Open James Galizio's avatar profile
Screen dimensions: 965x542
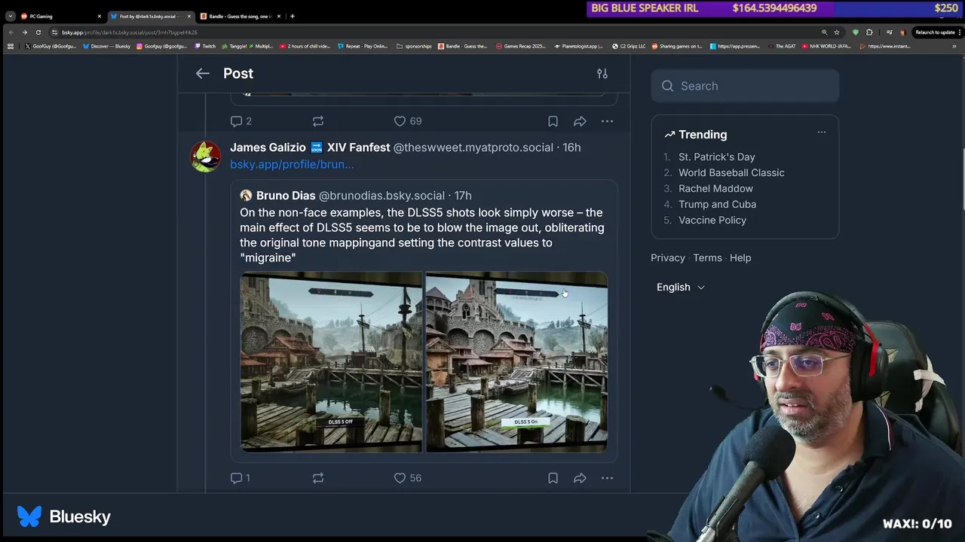(x=206, y=156)
